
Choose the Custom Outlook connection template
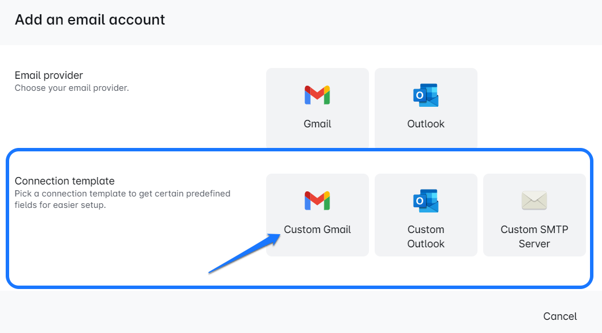(426, 215)
